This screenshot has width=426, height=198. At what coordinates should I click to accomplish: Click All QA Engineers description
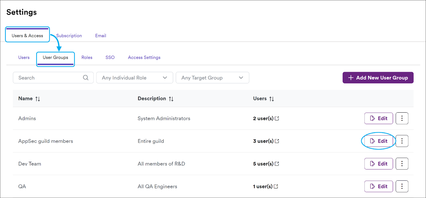157,186
